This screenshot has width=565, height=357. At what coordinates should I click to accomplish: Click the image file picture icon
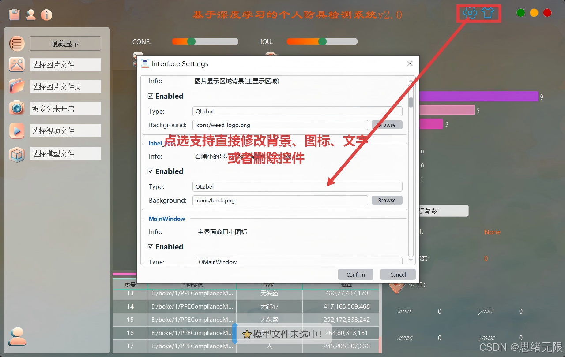tap(17, 65)
